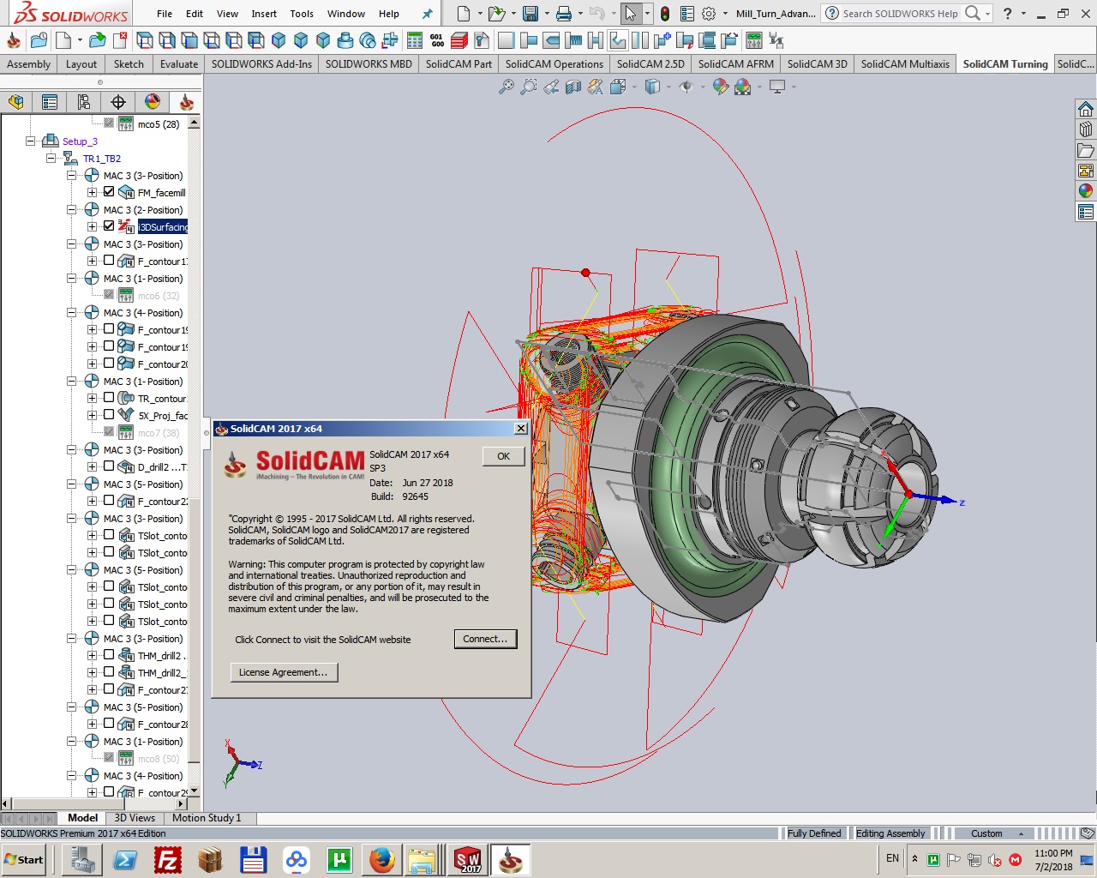Click the Custom unit system status entry
Viewport: 1097px width, 878px height.
tap(986, 833)
